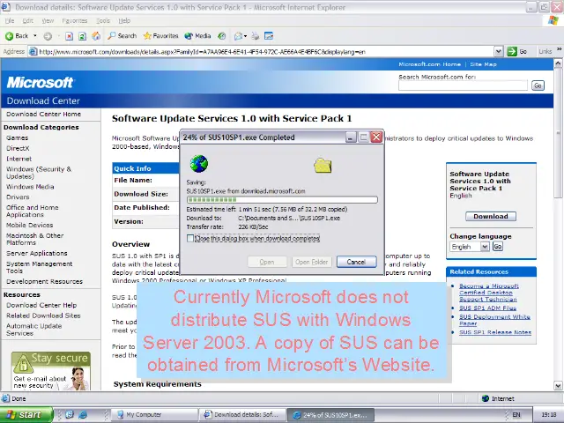
Task: Click the green Go button
Action: pyautogui.click(x=517, y=52)
